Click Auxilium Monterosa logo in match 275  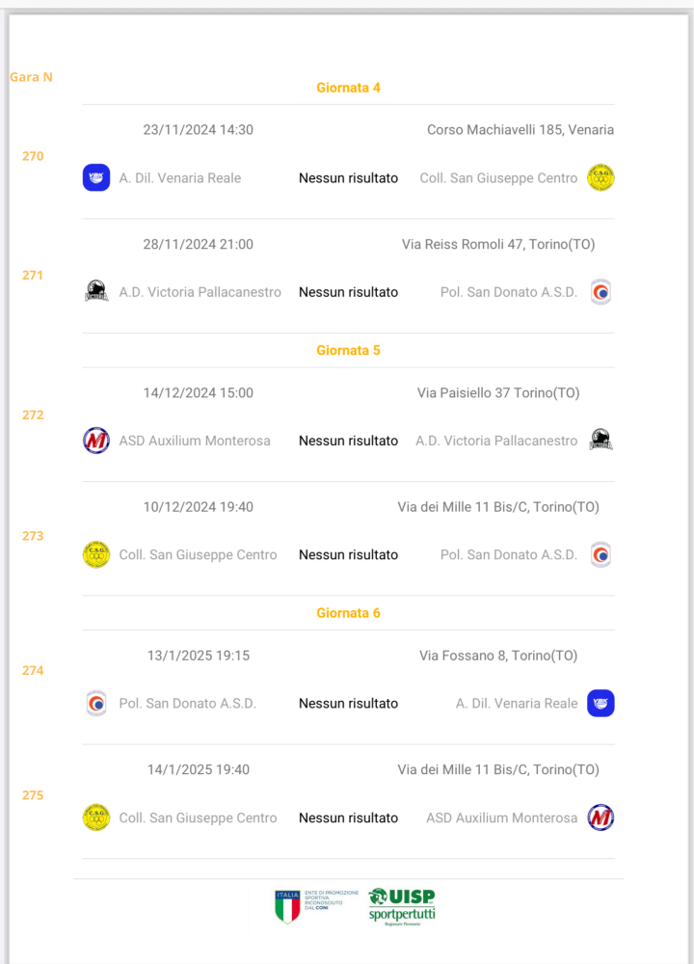pyautogui.click(x=601, y=817)
